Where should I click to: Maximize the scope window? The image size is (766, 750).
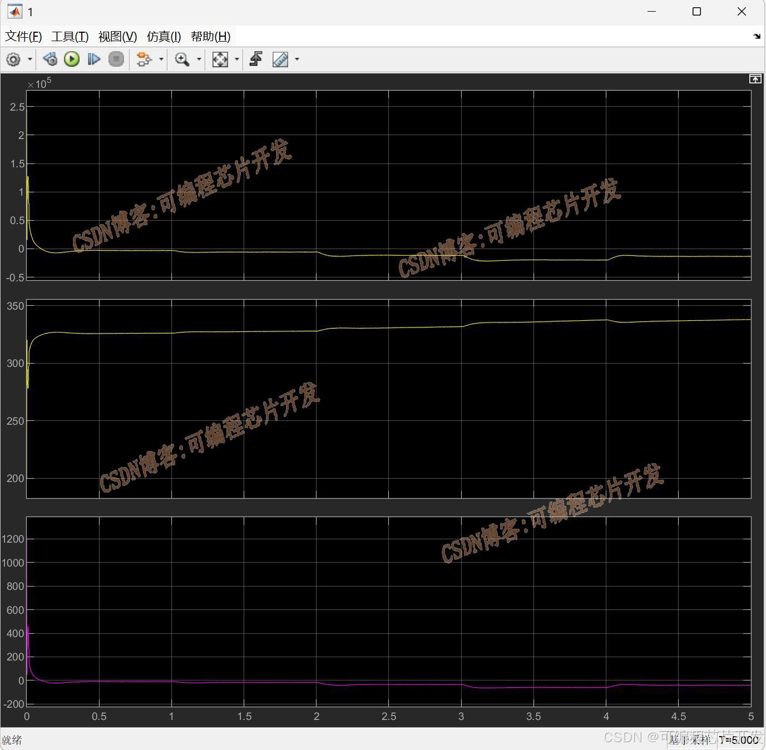696,12
